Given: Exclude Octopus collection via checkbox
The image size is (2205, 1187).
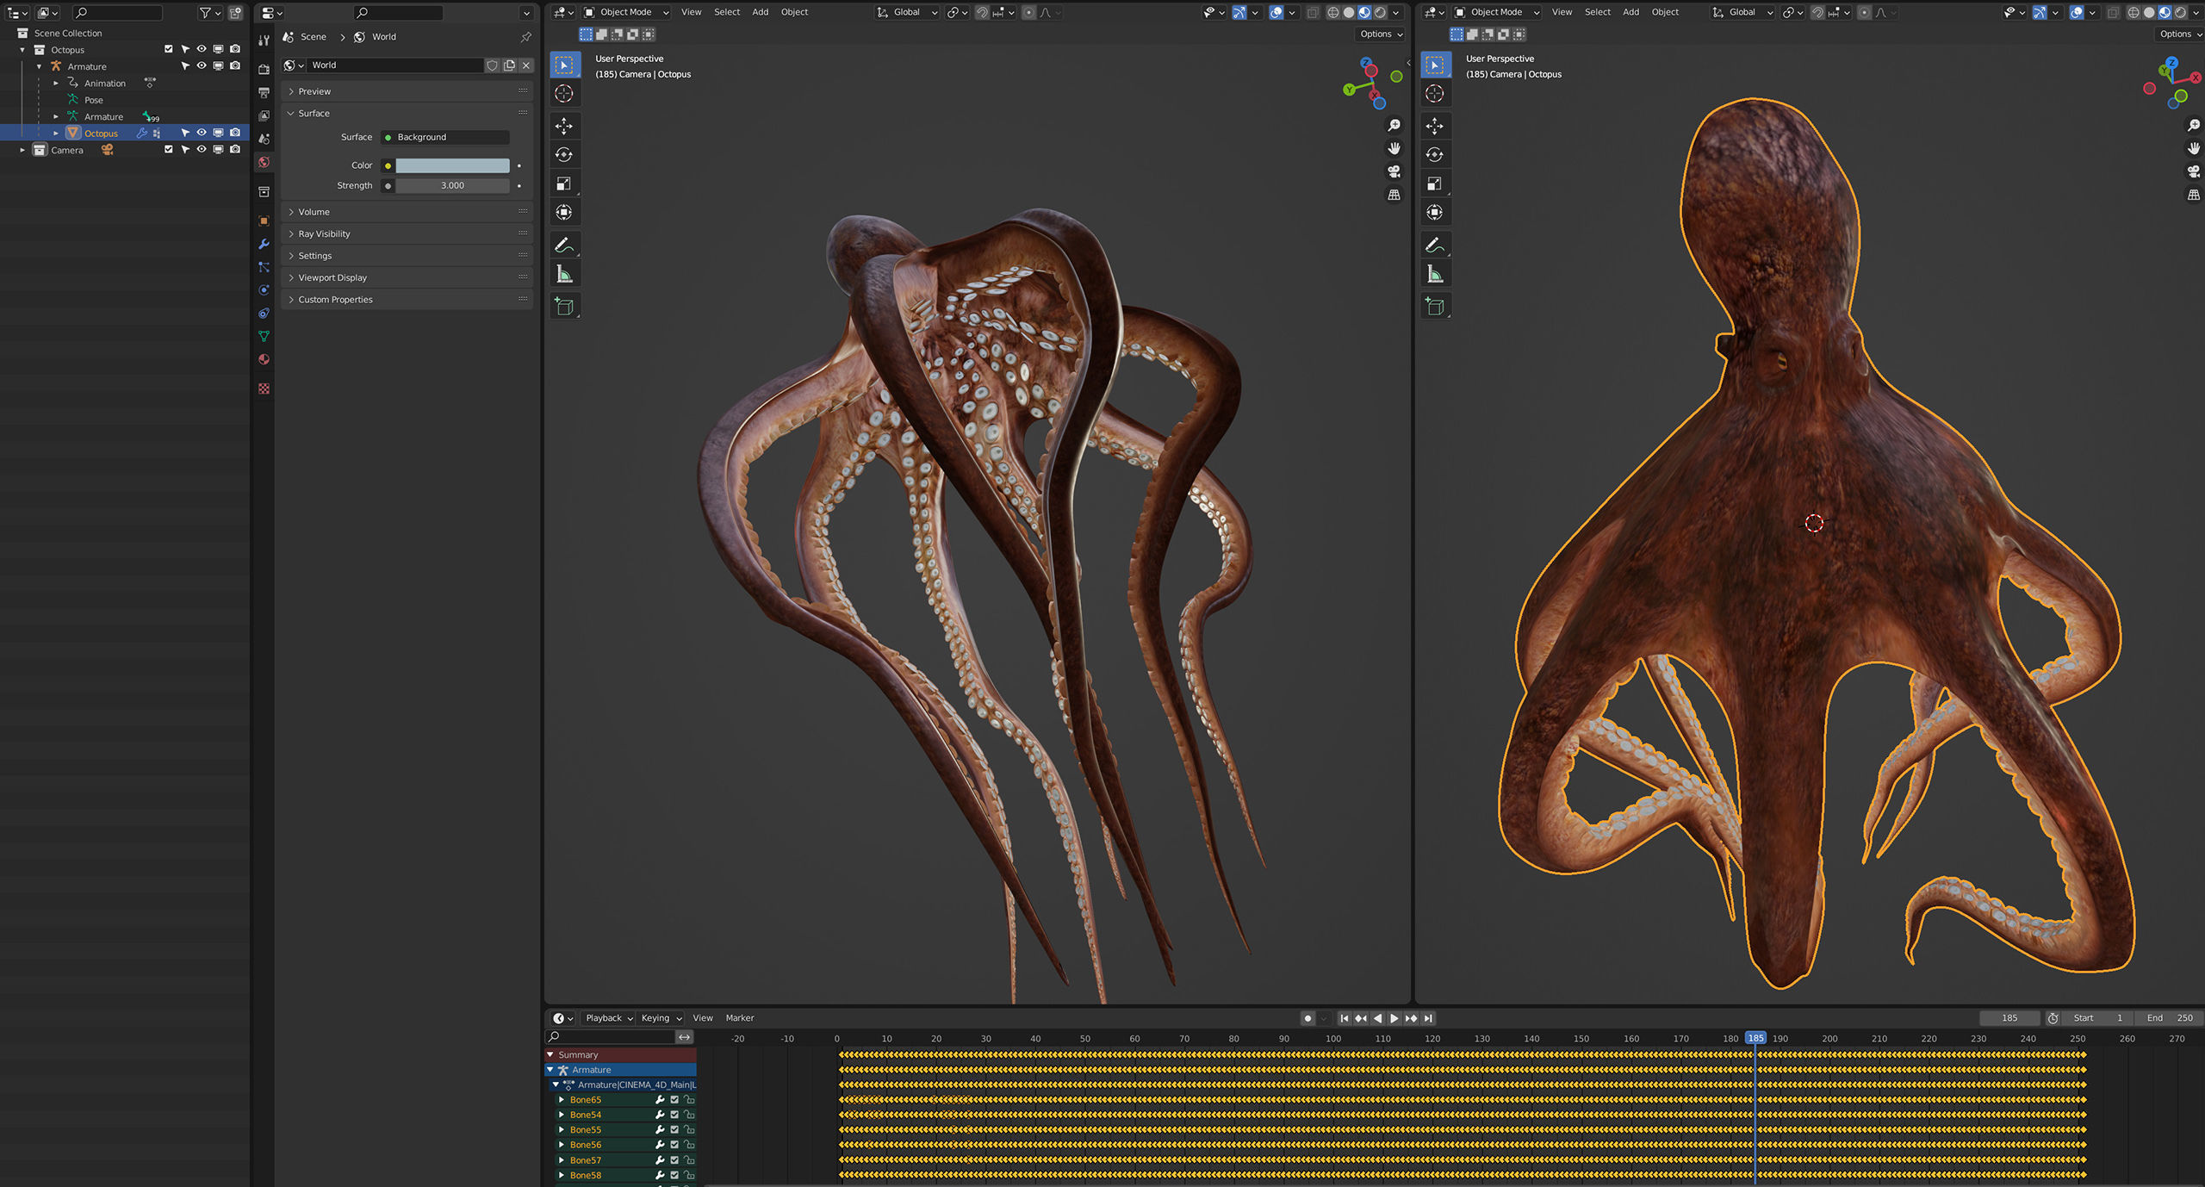Looking at the screenshot, I should (169, 50).
